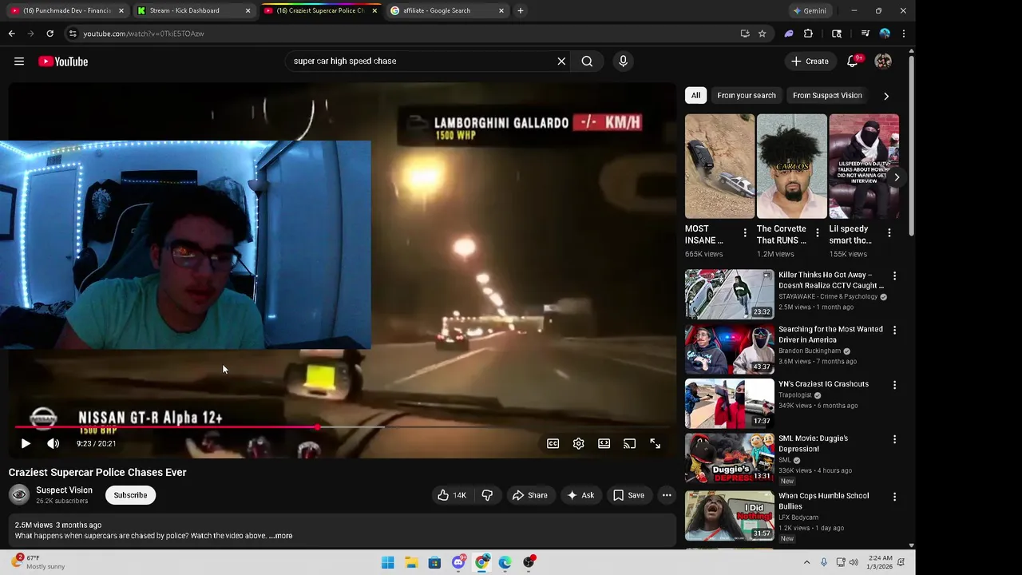Screen dimensions: 1022x575
Task: Open Lil speedy smart short thumbnail
Action: coord(864,166)
